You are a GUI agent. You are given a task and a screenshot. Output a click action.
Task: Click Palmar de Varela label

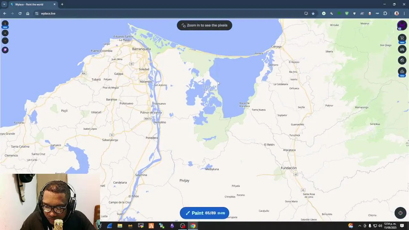[151, 112]
